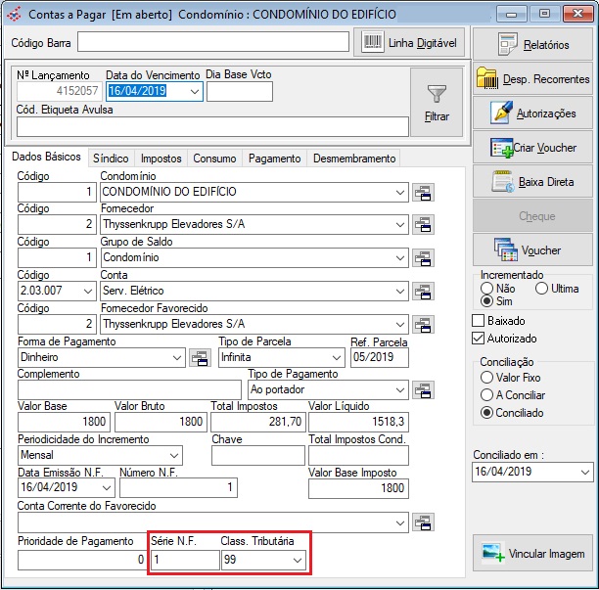The image size is (599, 590).
Task: Switch to Dados Básicos tab
Action: pos(46,157)
